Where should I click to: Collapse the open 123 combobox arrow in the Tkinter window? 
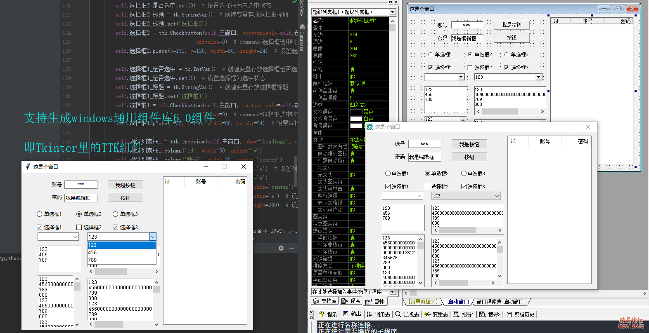click(x=153, y=237)
